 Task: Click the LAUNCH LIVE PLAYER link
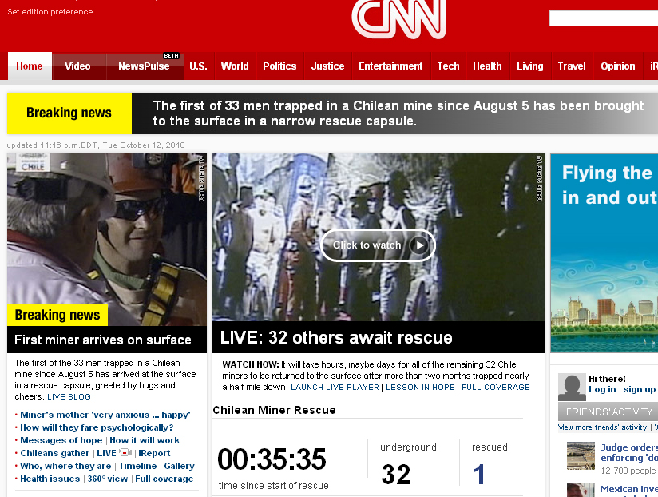tap(335, 388)
